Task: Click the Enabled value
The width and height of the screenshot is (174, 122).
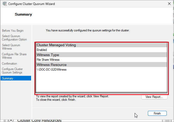Action: (x=42, y=50)
